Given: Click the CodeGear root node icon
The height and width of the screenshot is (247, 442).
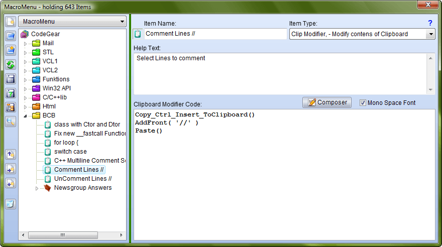Looking at the screenshot, I should tap(25, 34).
